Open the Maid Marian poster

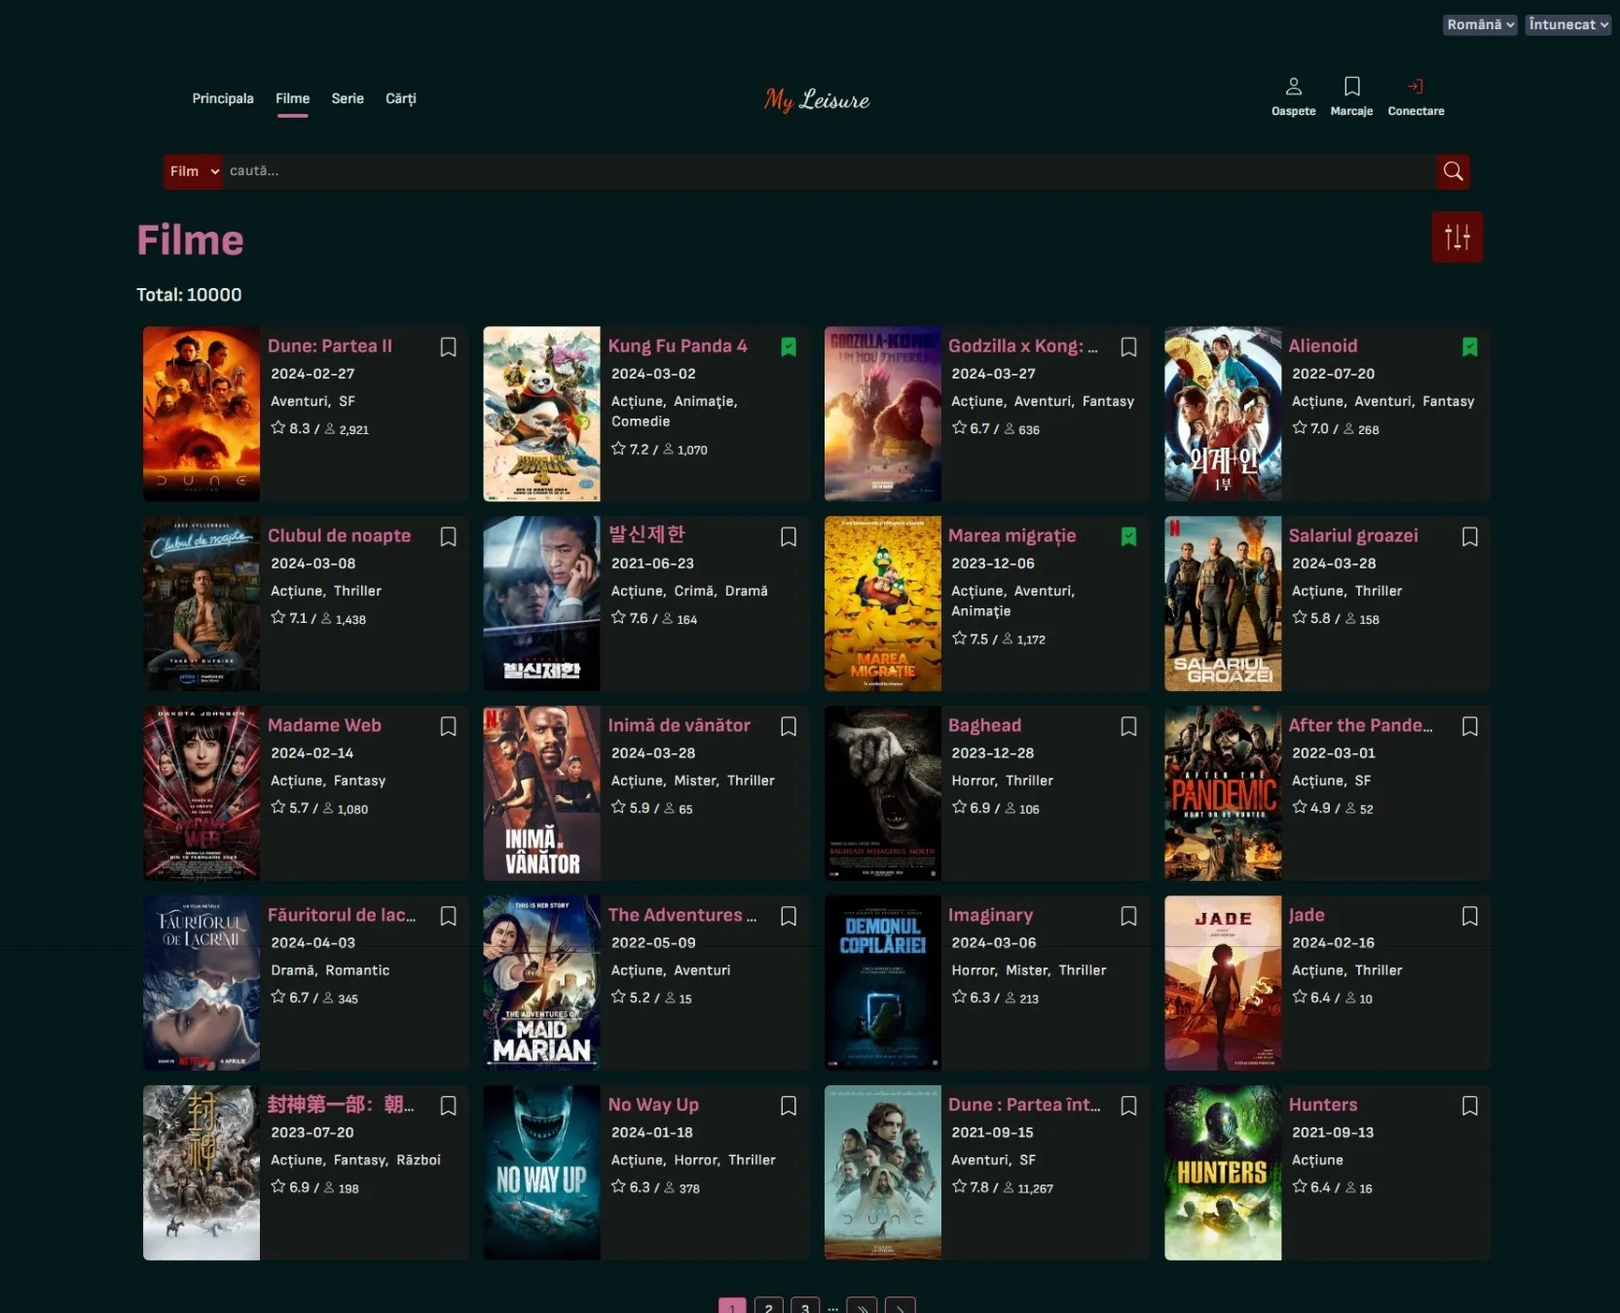542,983
